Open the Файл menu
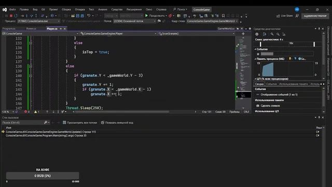 tap(12, 9)
